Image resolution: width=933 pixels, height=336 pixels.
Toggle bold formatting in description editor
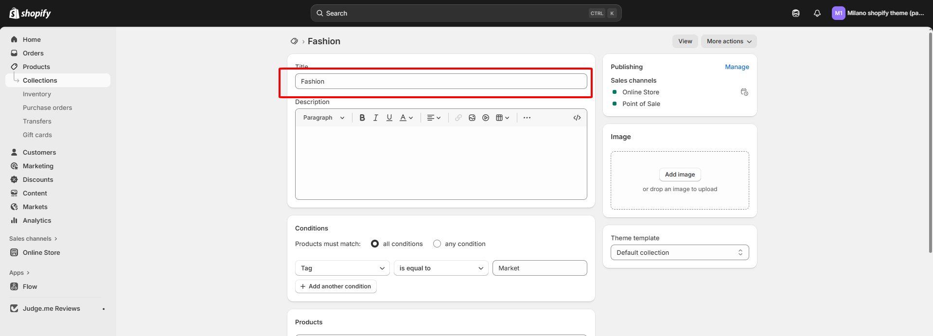coord(362,118)
